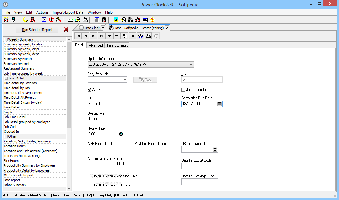Click into the PayChex Export Code field

153,149
